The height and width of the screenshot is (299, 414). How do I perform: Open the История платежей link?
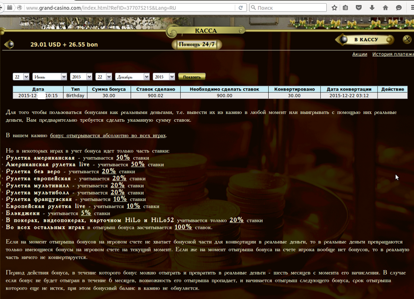click(x=393, y=54)
